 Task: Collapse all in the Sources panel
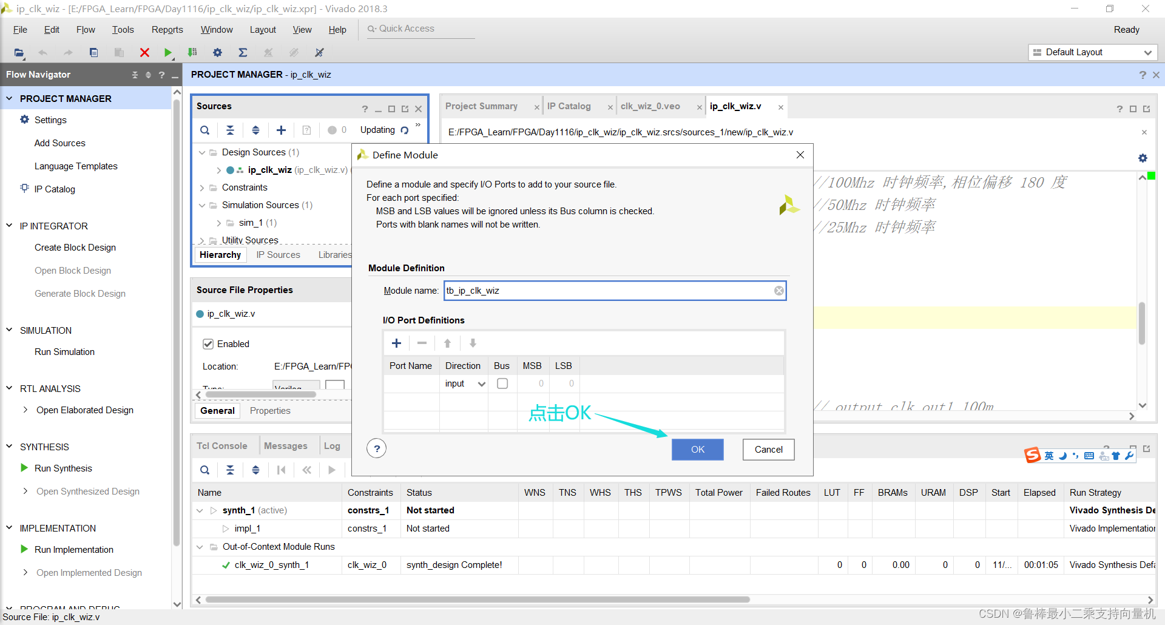point(230,130)
